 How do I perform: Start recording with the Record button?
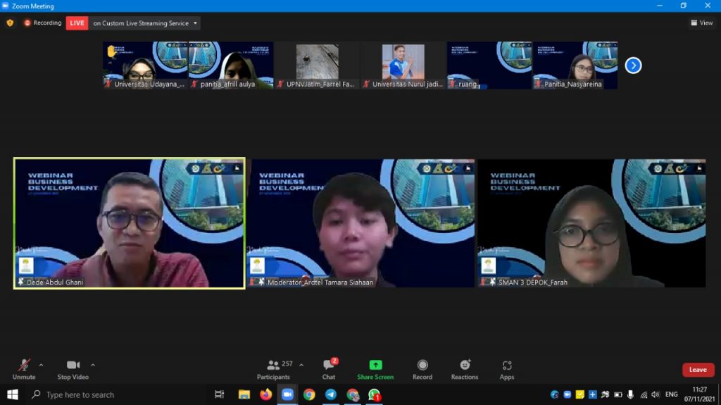click(422, 368)
